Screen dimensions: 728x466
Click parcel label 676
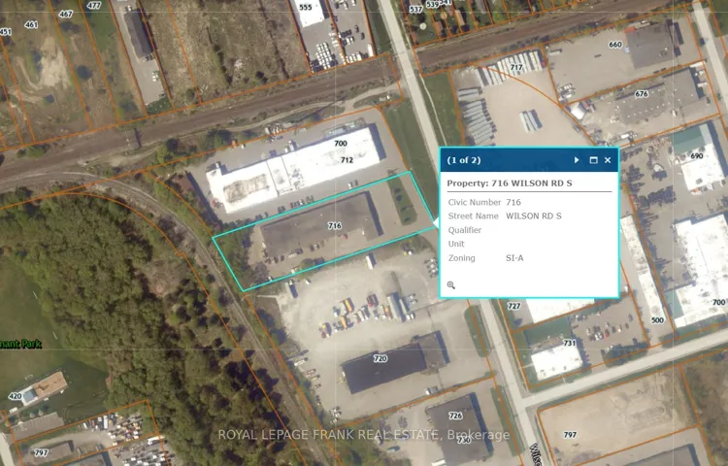pos(642,94)
